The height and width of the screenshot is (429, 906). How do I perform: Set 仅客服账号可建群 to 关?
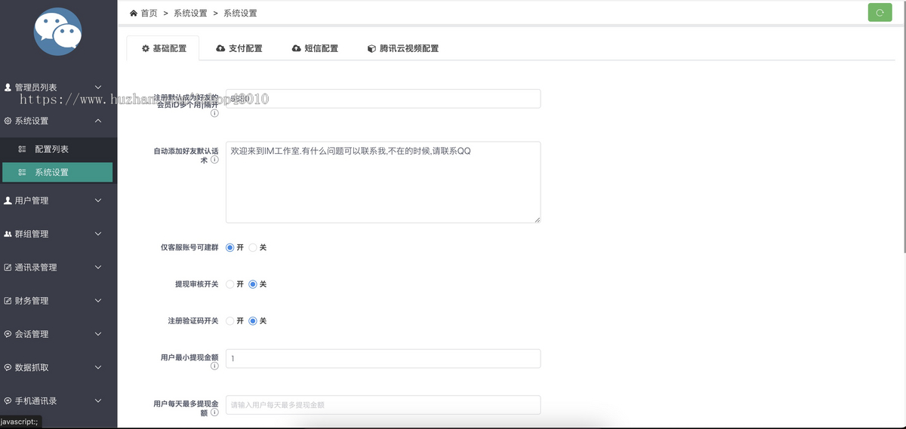pos(254,247)
